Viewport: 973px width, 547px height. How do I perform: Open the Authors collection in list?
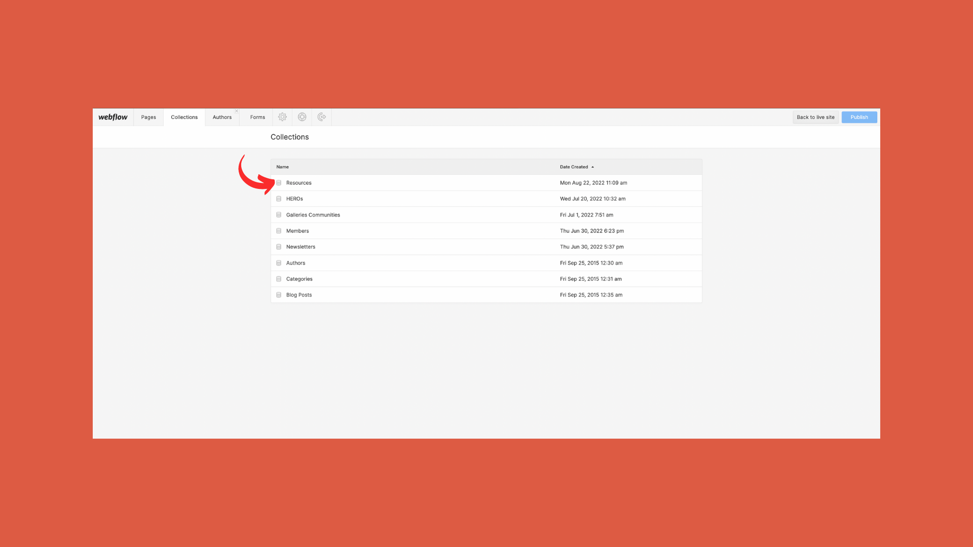coord(295,263)
